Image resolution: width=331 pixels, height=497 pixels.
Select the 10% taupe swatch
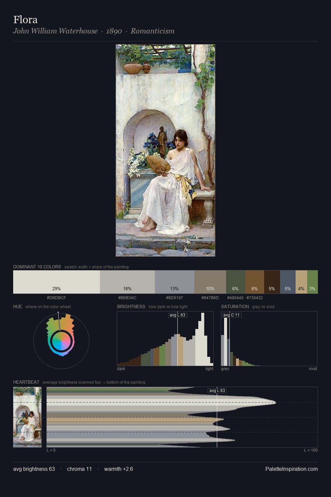pos(210,282)
